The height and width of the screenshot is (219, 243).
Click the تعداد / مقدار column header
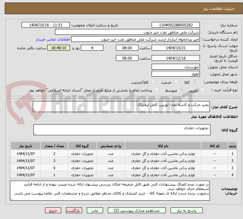click(x=54, y=146)
